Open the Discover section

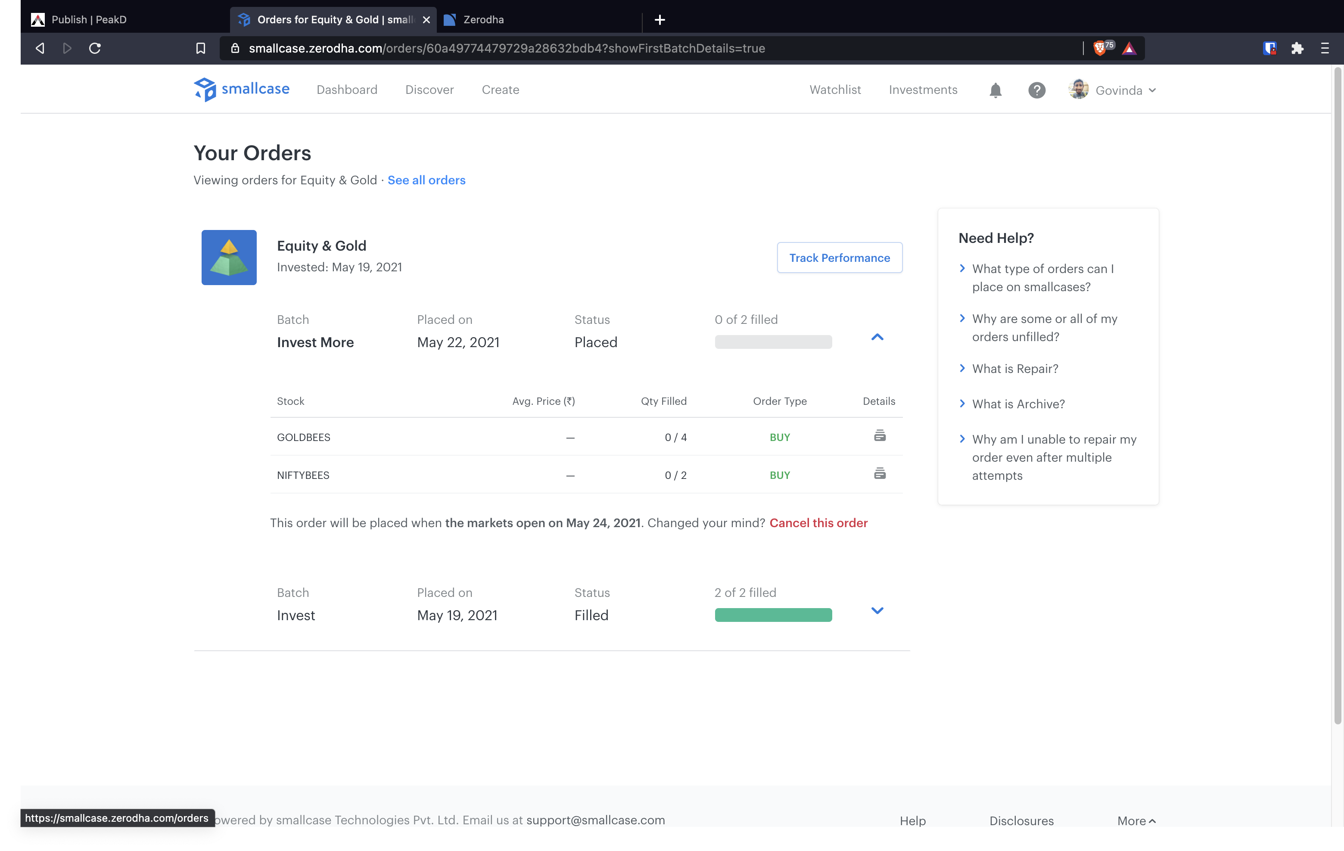429,90
